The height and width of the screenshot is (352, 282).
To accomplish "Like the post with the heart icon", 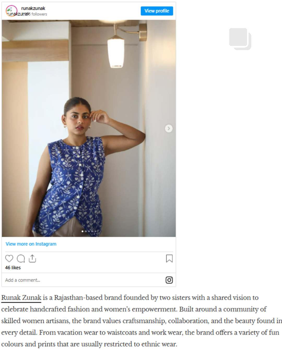I will pyautogui.click(x=9, y=258).
